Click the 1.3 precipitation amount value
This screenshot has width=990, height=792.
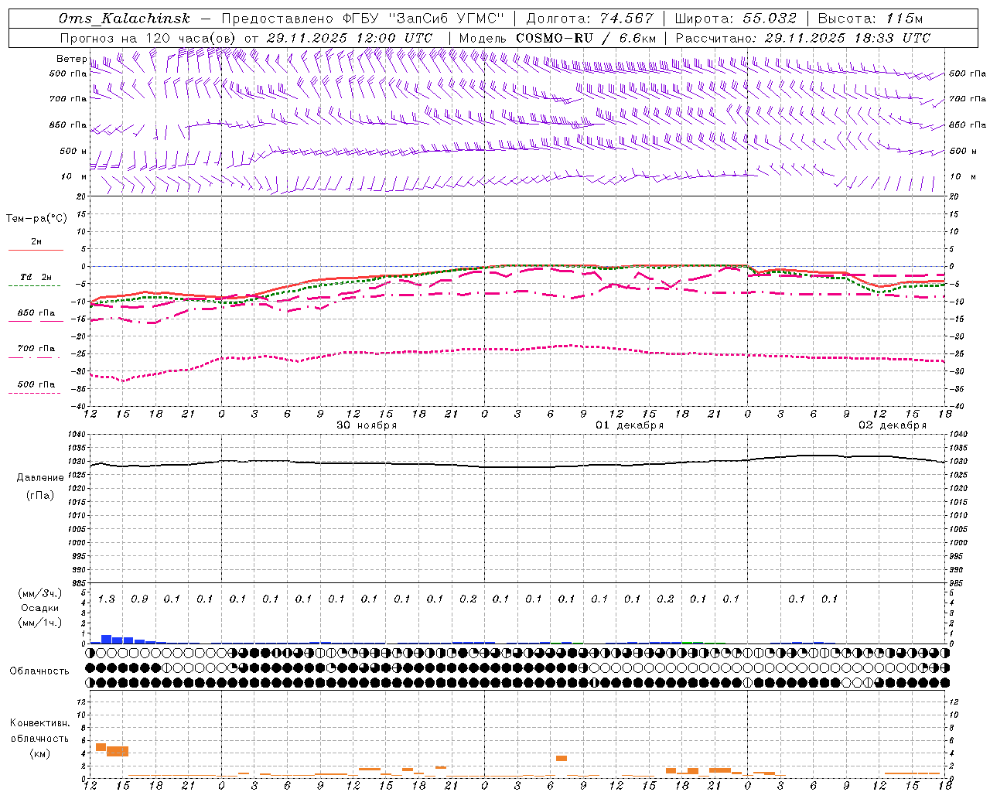(106, 599)
